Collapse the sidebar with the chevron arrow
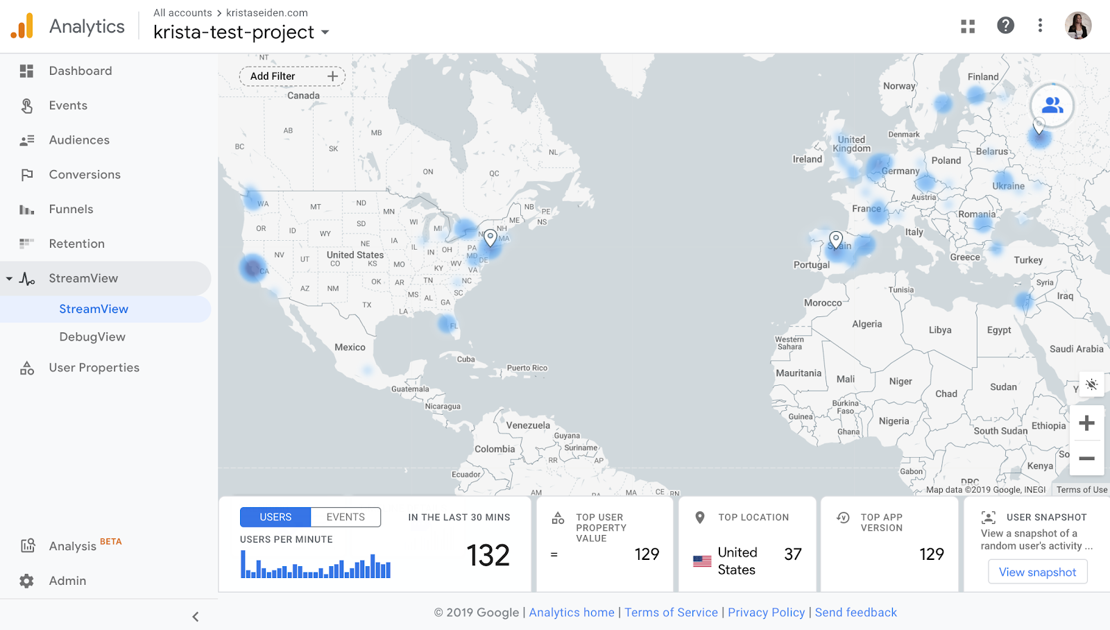 pos(196,617)
